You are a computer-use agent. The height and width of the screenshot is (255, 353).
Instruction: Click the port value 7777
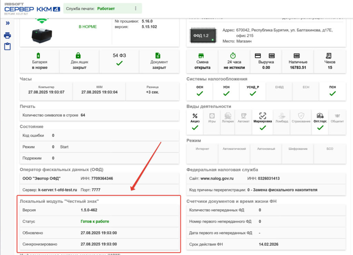pyautogui.click(x=96, y=190)
